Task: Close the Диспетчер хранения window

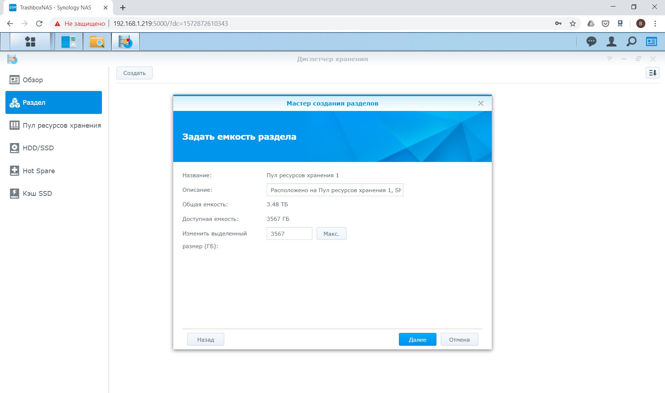Action: 653,59
